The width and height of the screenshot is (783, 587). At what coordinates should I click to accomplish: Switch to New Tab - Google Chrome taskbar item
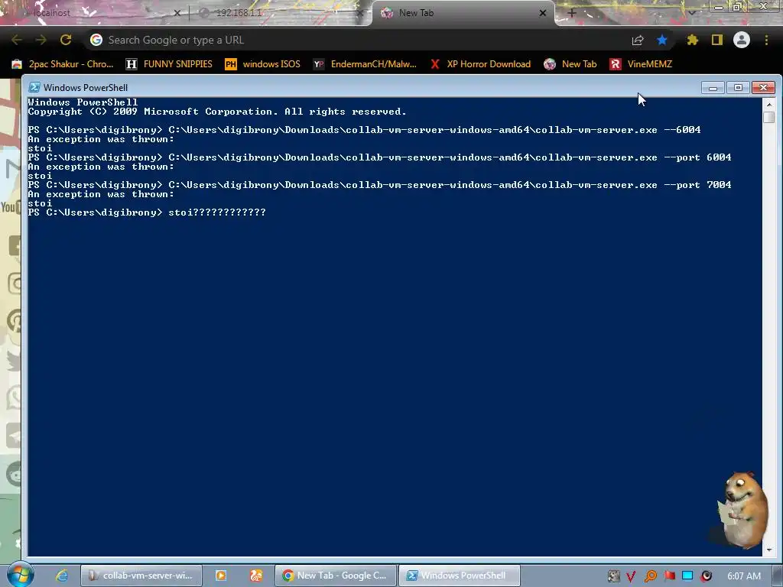click(x=336, y=576)
